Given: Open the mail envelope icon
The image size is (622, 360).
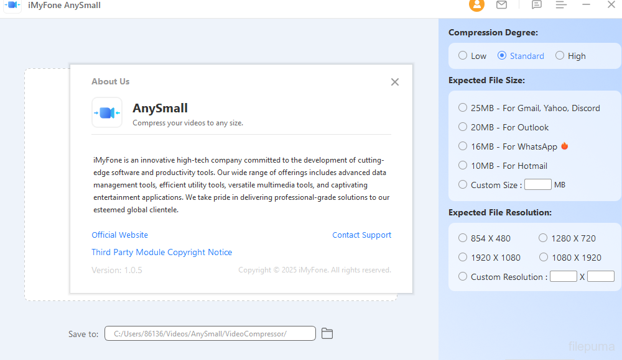Looking at the screenshot, I should tap(501, 5).
